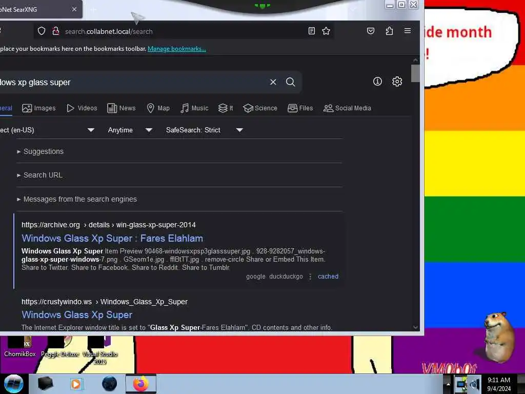Click scrollbar down arrow at page bottom
The height and width of the screenshot is (394, 525).
[x=415, y=327]
